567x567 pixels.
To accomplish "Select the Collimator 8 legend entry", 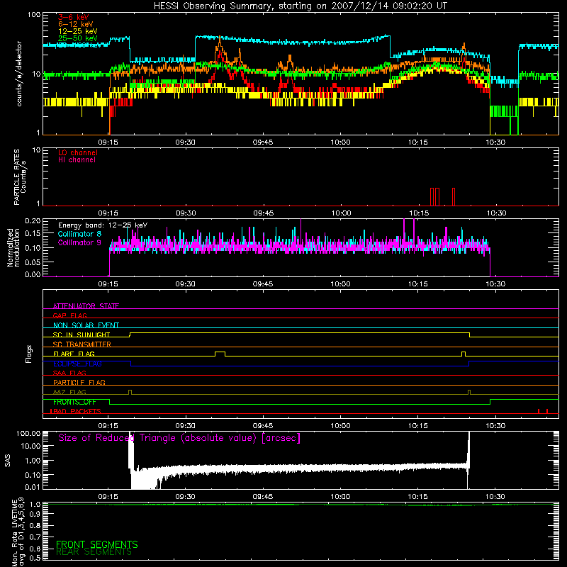I will pos(79,235).
